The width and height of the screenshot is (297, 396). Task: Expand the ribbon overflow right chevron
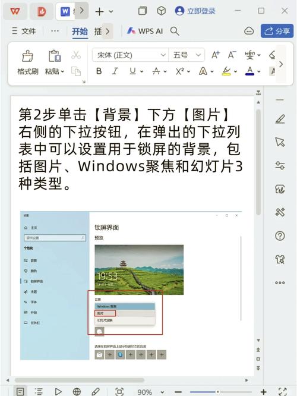281,65
